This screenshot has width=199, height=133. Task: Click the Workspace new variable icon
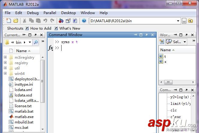(161, 42)
